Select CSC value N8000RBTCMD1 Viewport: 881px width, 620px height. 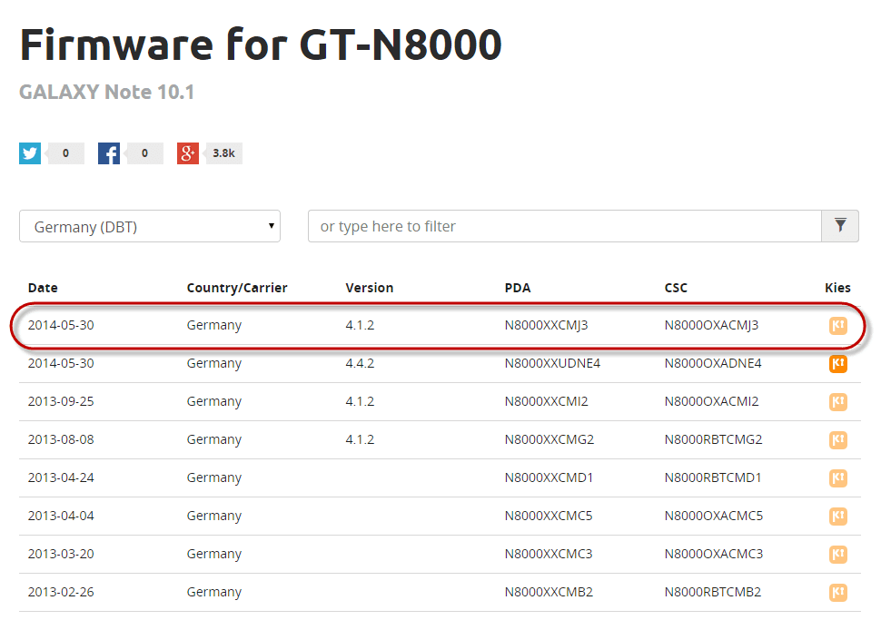[713, 477]
